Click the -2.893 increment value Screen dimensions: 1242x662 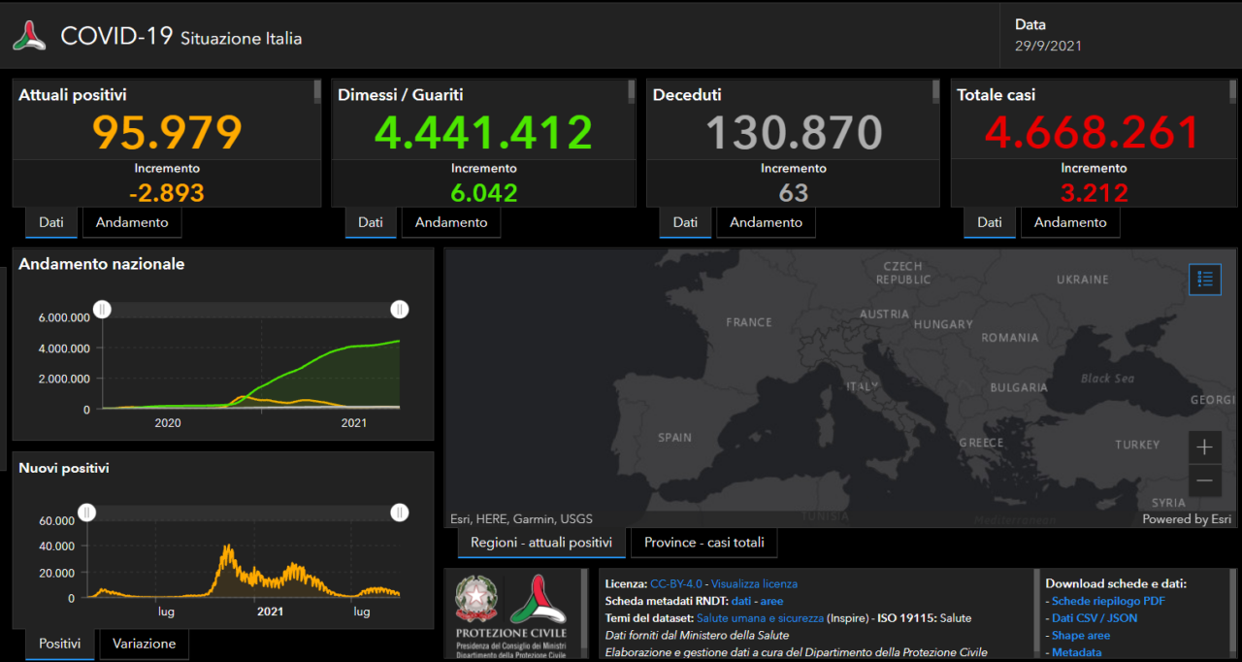click(x=167, y=192)
